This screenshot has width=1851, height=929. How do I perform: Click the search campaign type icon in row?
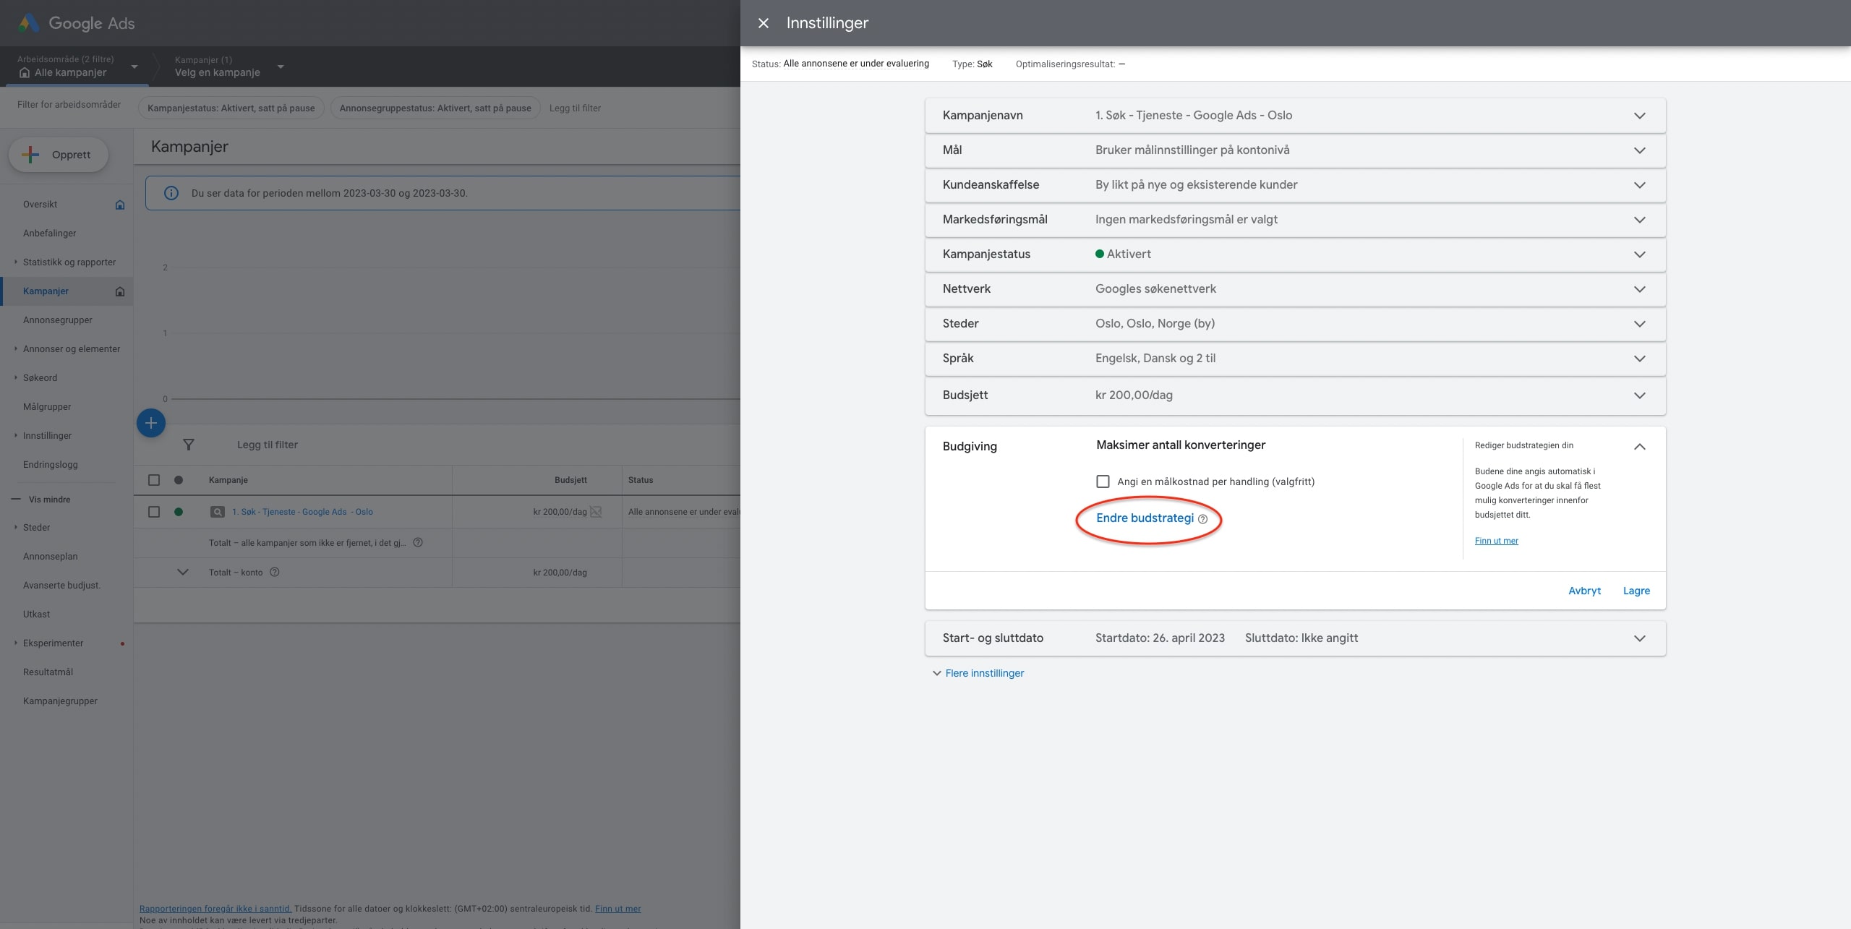click(217, 512)
